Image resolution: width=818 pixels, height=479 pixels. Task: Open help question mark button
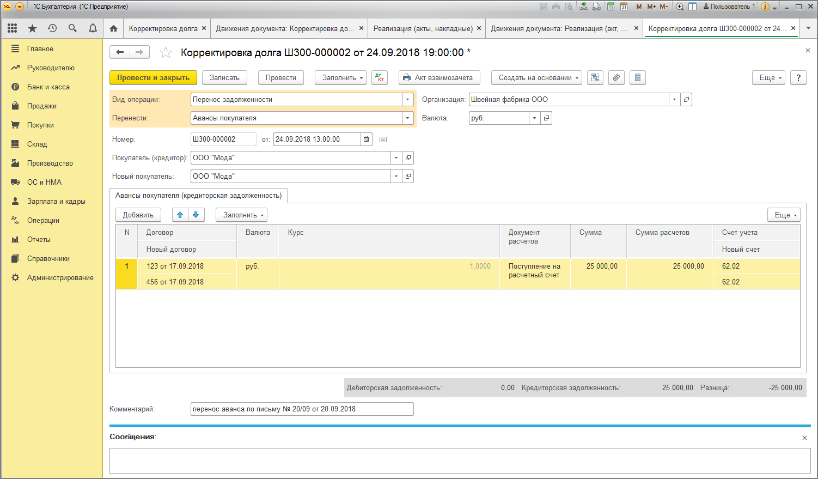(798, 77)
